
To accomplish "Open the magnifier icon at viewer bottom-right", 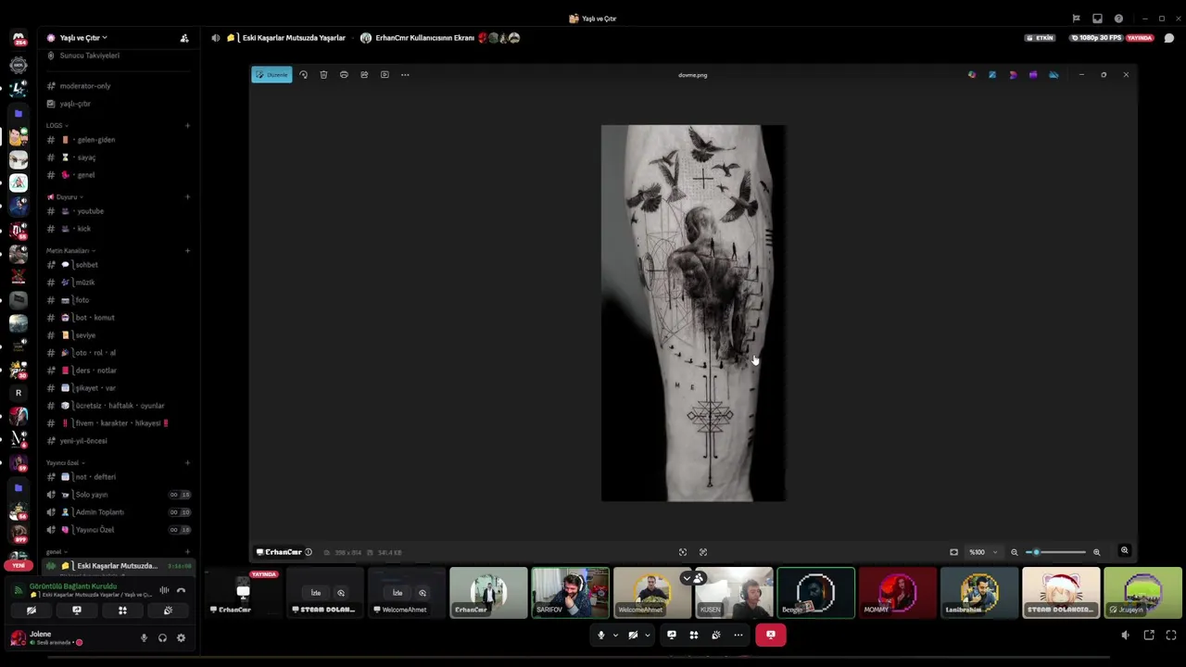I will click(x=1124, y=551).
